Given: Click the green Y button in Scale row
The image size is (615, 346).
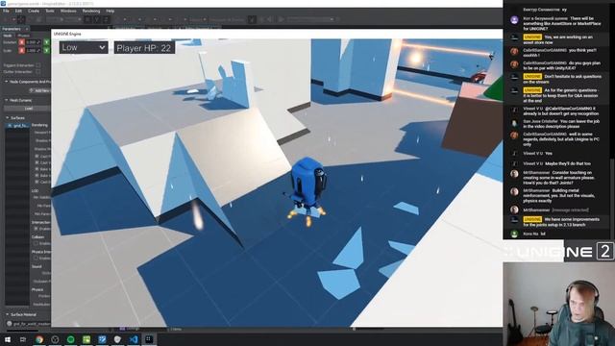Looking at the screenshot, I should point(47,50).
